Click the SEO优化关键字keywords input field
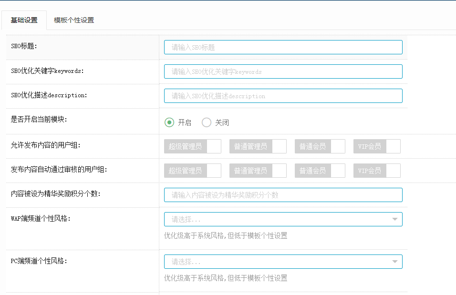 point(283,71)
